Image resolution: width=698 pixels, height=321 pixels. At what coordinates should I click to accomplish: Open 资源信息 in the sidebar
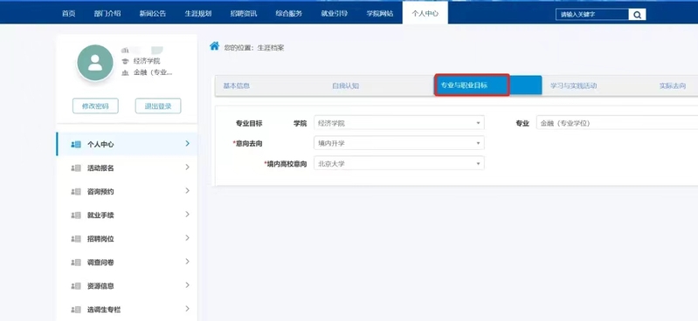(x=128, y=286)
